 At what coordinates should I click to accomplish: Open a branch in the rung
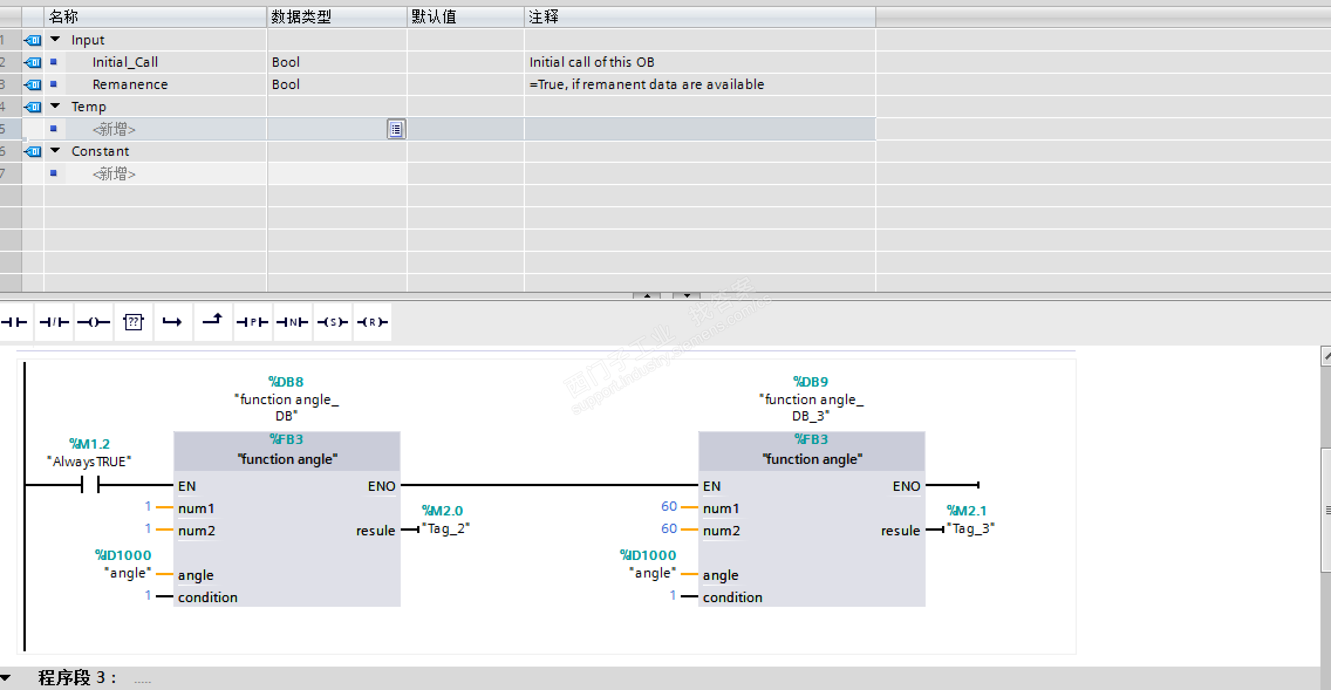click(172, 322)
